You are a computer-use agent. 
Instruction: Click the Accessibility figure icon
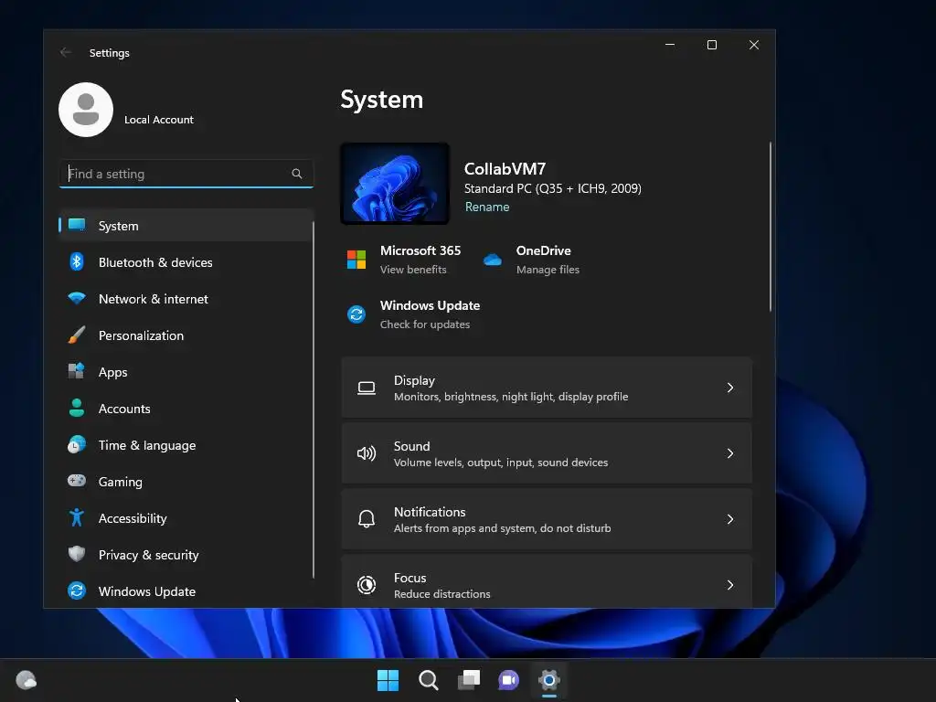click(x=77, y=517)
